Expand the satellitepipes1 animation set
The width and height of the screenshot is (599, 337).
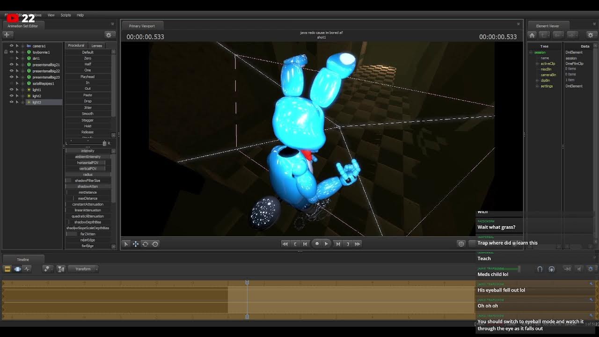(23, 83)
